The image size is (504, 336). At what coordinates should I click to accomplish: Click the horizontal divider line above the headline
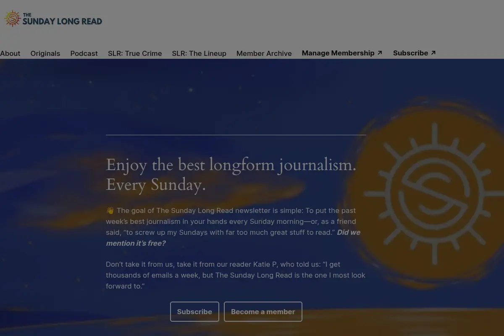pos(236,135)
